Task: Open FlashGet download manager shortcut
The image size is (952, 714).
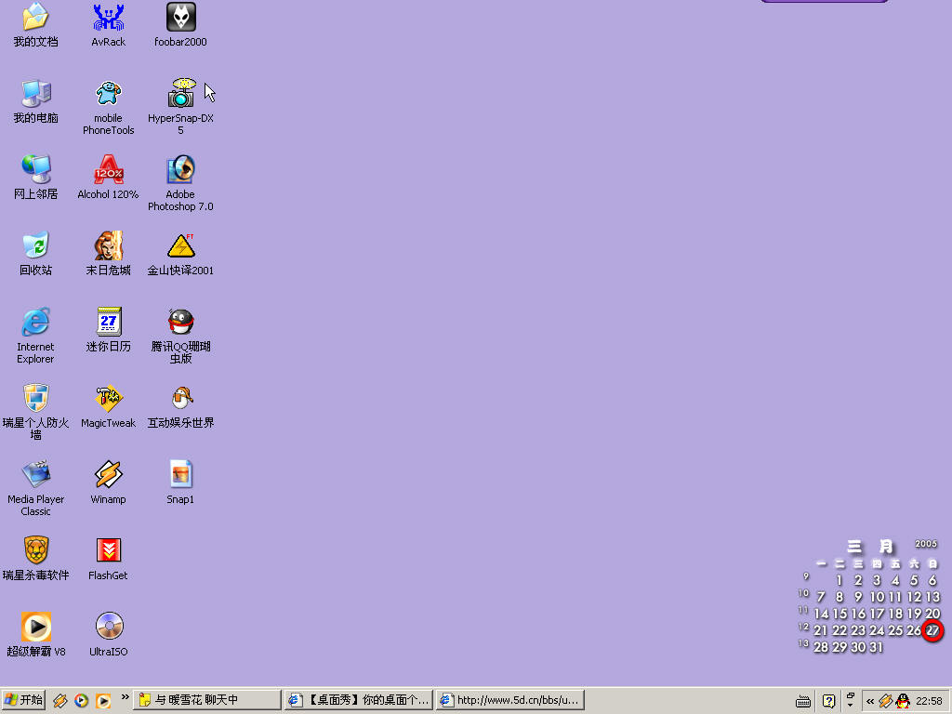Action: (x=108, y=550)
